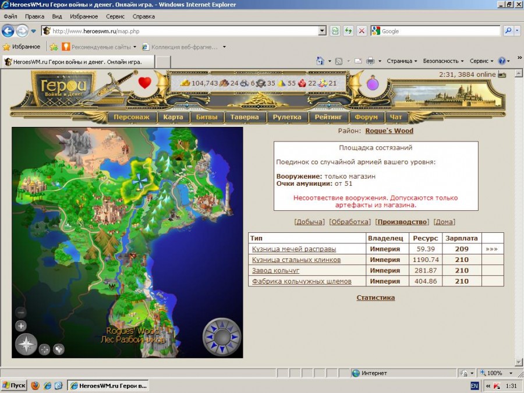Open the Статистика link

(376, 298)
